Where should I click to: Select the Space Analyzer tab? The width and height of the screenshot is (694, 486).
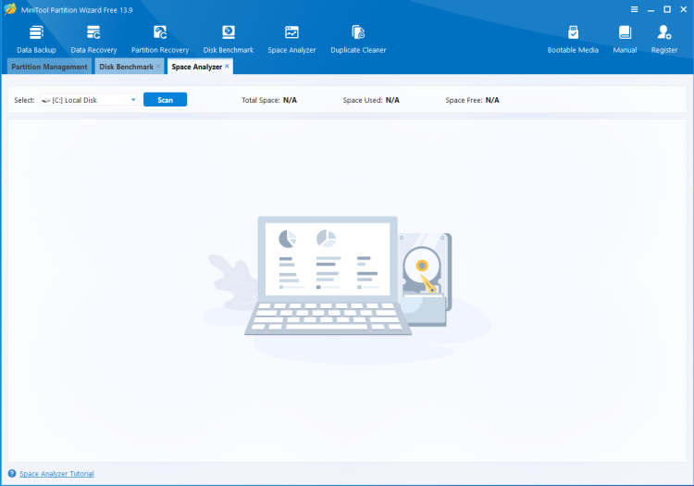(x=196, y=67)
